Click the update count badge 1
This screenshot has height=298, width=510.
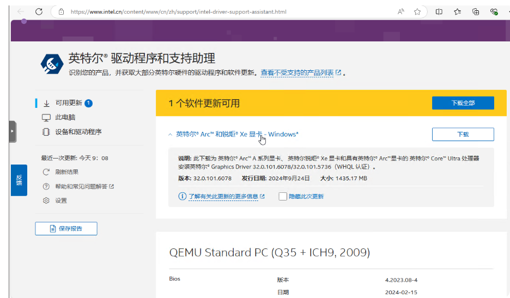(88, 103)
